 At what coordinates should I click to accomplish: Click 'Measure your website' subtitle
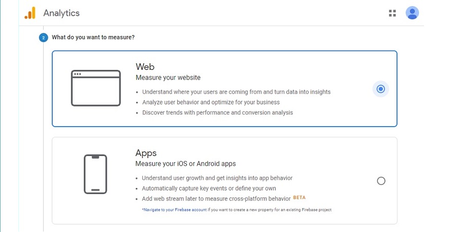coord(168,78)
